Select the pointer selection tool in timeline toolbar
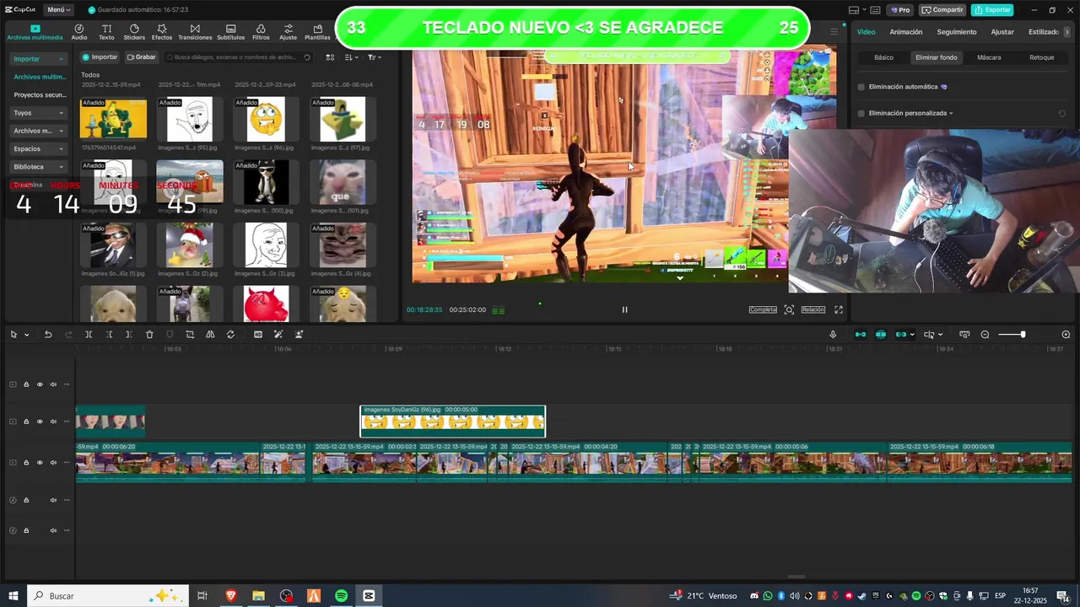Image resolution: width=1080 pixels, height=607 pixels. click(13, 335)
